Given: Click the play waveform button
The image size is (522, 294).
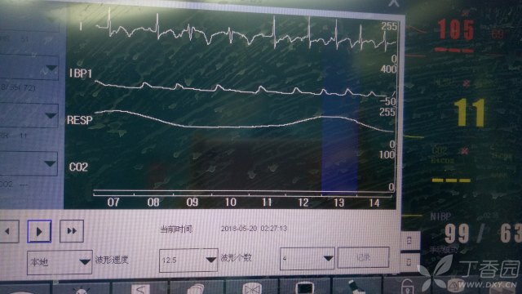Looking at the screenshot, I should point(39,231).
